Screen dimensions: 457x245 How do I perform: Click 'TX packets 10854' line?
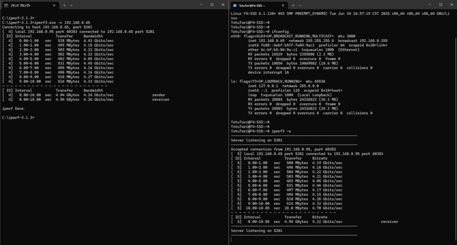pos(293,63)
